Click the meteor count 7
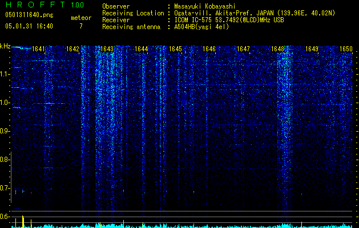359x228 pixels. (81, 26)
